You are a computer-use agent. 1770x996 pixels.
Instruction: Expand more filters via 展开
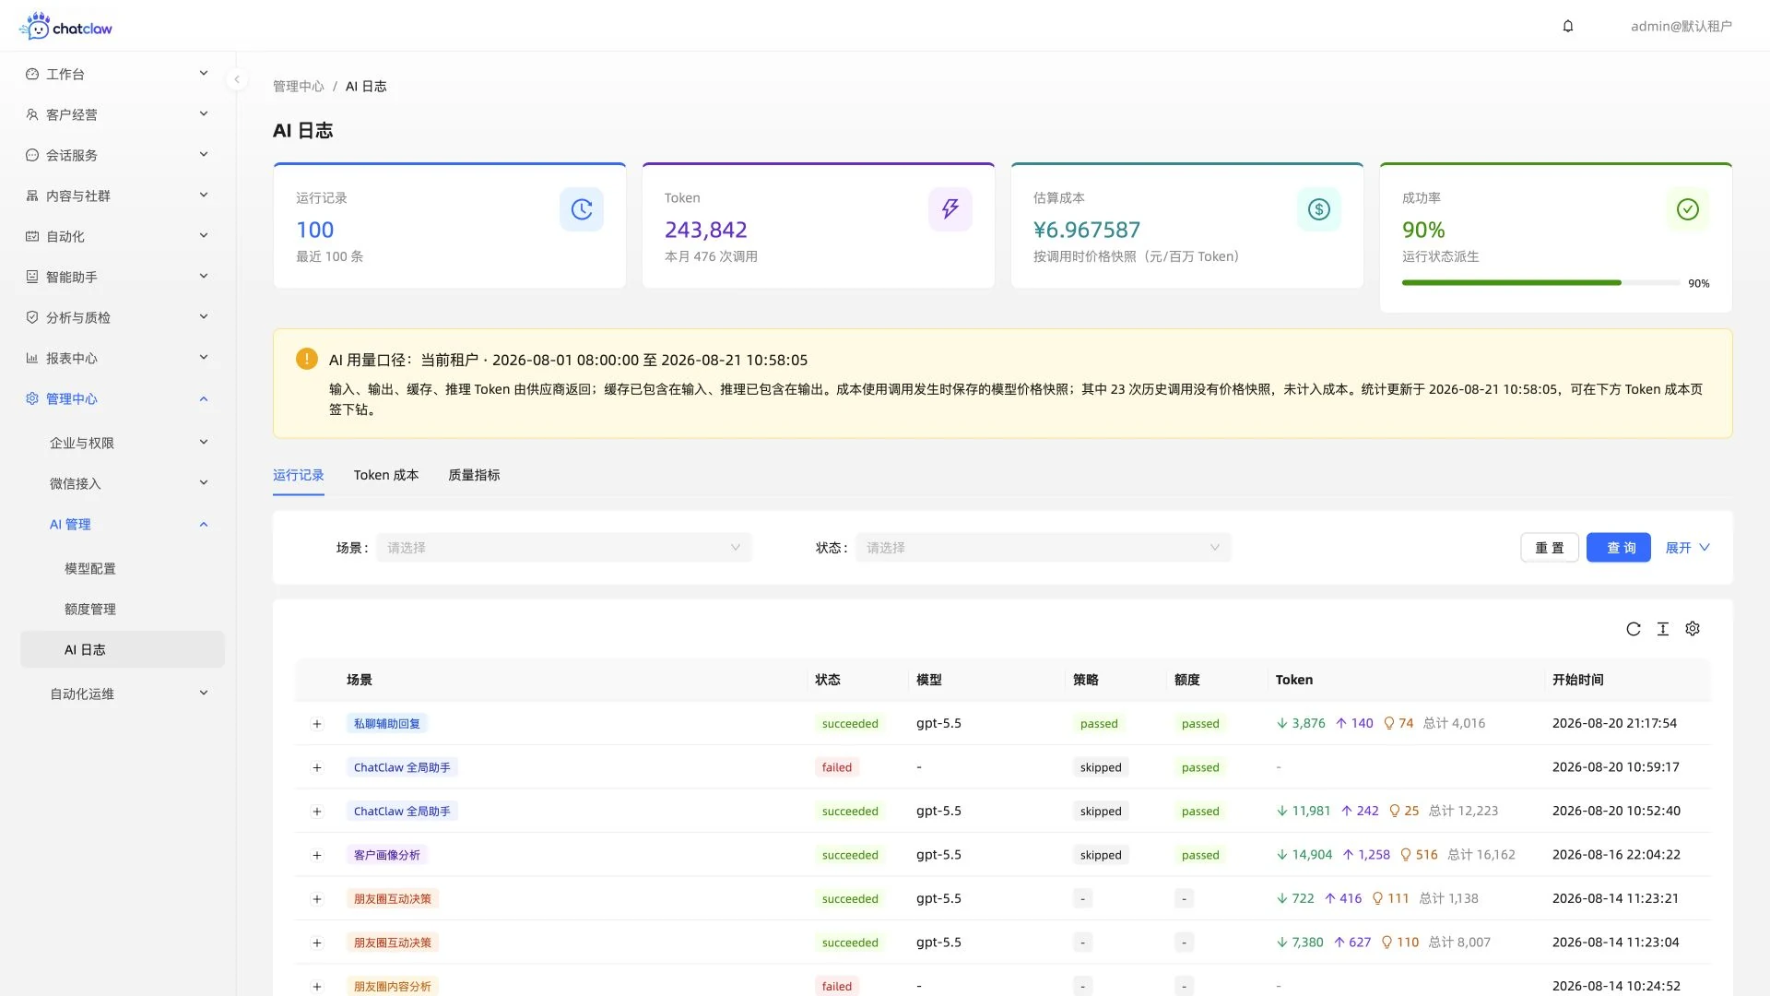(x=1687, y=548)
